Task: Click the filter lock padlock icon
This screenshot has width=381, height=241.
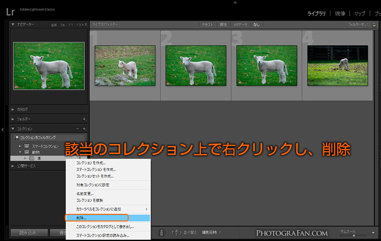Action: coord(374,25)
